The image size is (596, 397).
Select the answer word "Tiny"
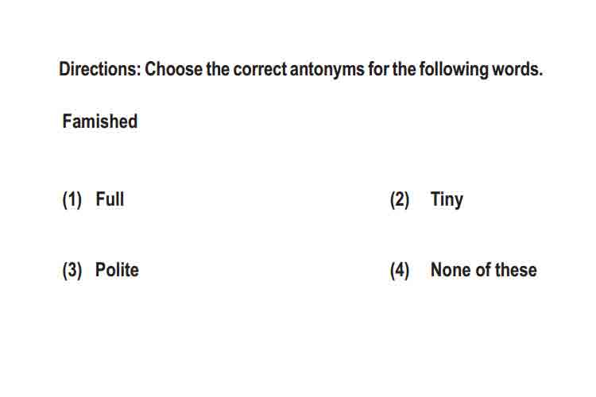[447, 200]
